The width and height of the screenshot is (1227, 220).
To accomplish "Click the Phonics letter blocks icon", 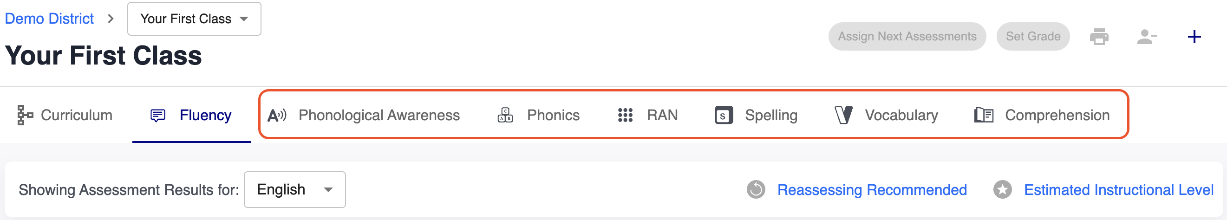I will click(x=505, y=115).
